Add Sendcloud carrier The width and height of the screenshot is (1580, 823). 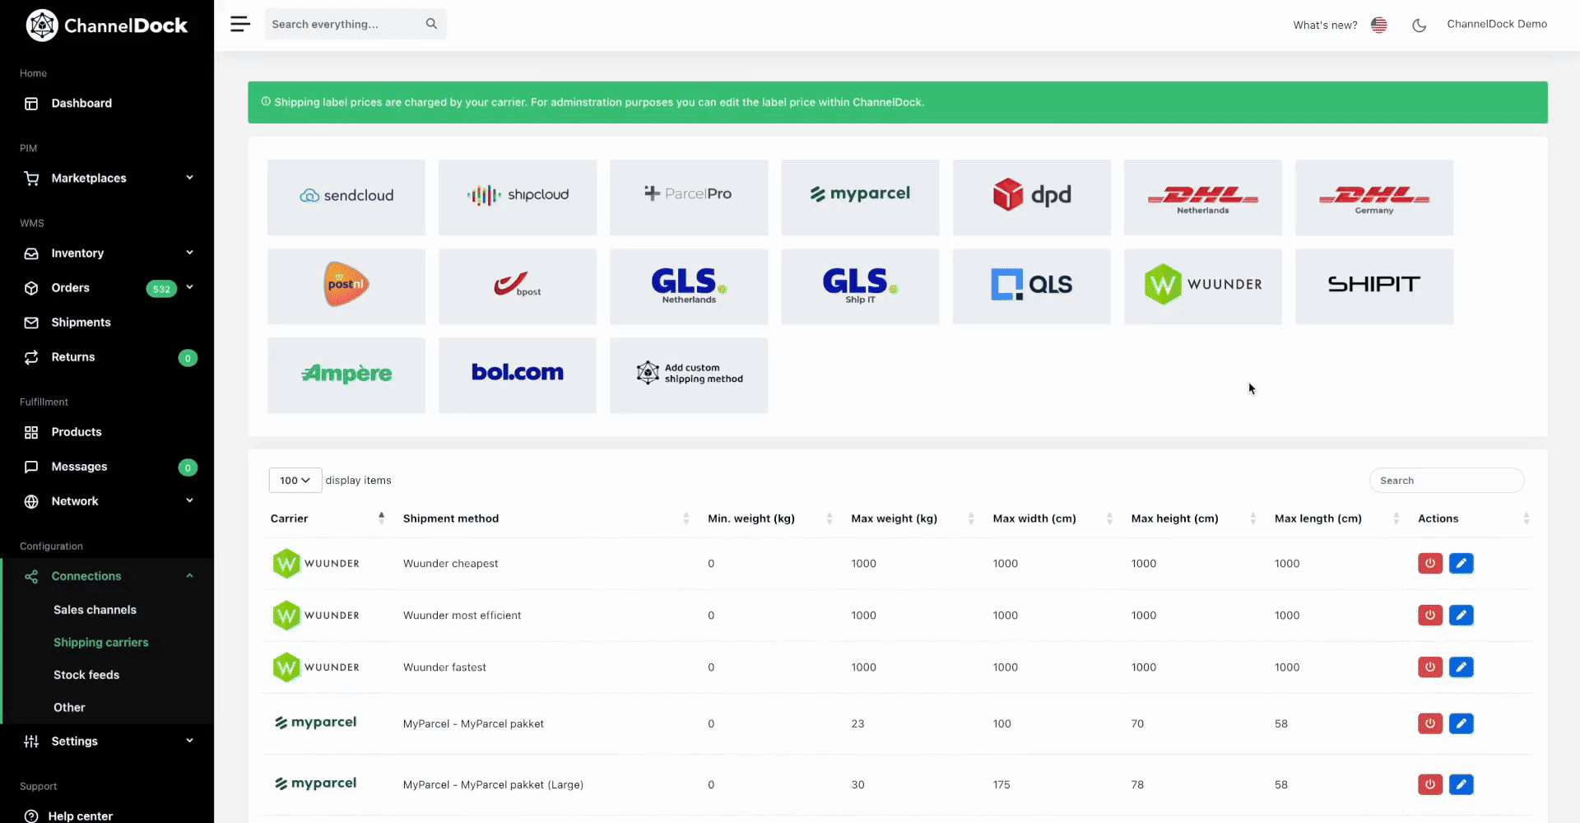pos(346,198)
